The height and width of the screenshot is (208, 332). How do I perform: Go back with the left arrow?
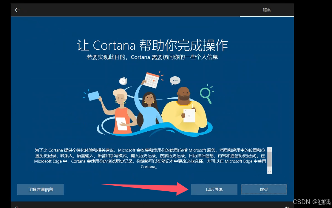pyautogui.click(x=17, y=10)
